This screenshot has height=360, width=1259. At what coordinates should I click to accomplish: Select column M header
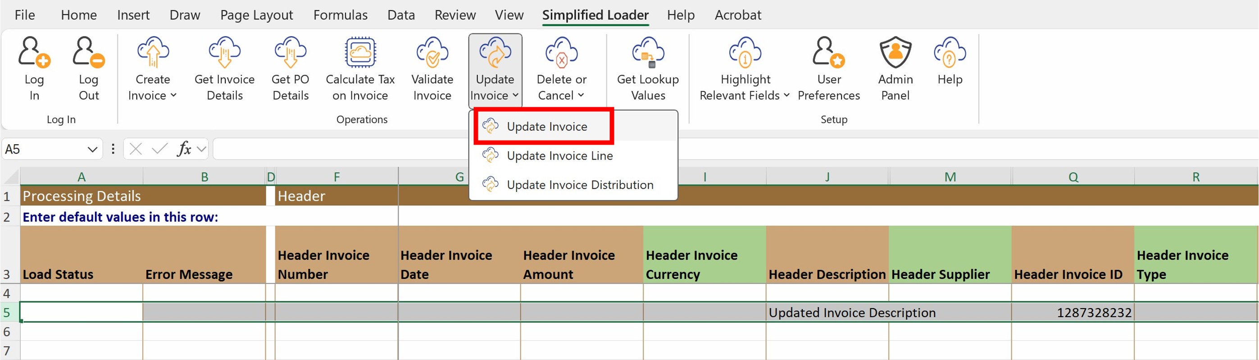tap(950, 177)
